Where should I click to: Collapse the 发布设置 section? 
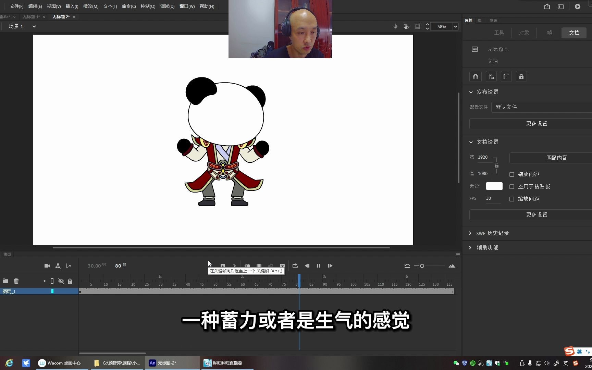471,92
